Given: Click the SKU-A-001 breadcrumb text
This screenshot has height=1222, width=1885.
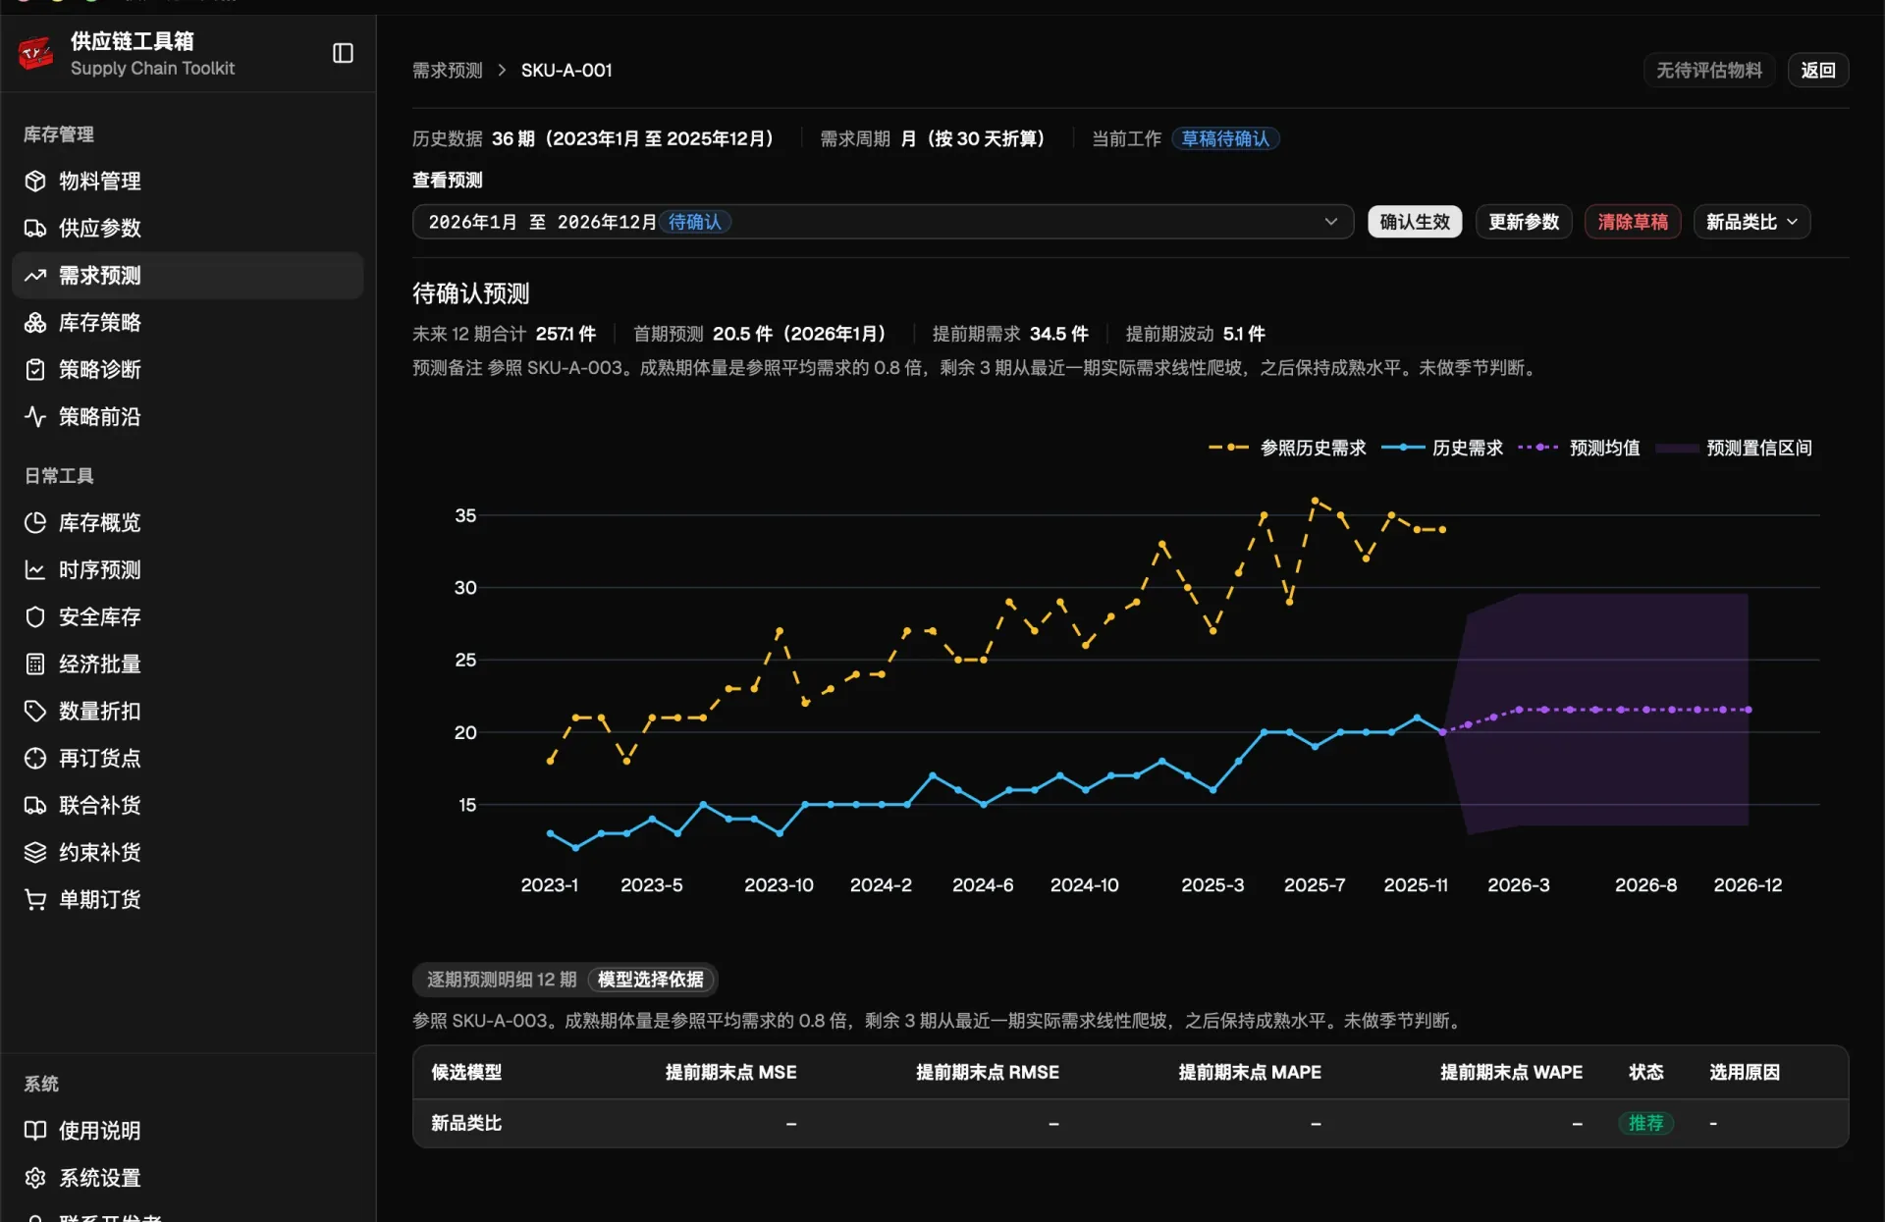Looking at the screenshot, I should (566, 71).
